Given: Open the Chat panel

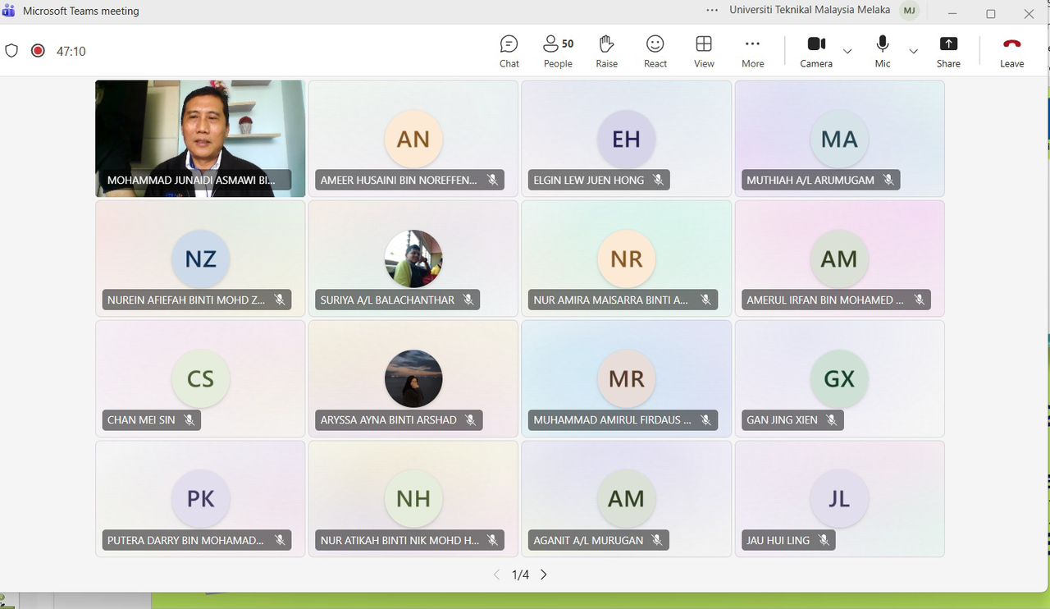Looking at the screenshot, I should pyautogui.click(x=509, y=51).
